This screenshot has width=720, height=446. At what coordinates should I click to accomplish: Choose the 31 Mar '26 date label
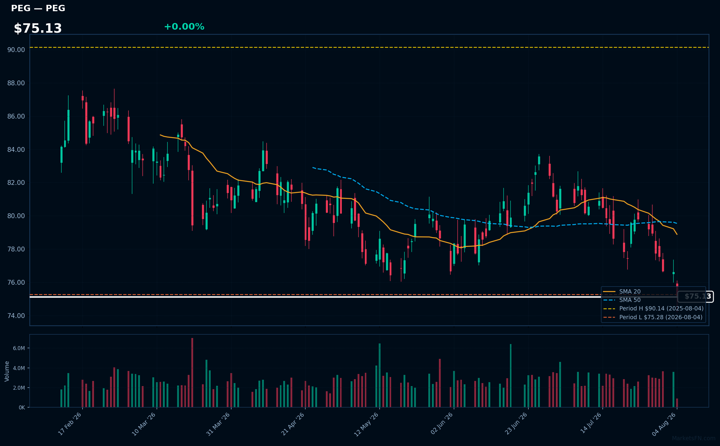click(x=218, y=424)
